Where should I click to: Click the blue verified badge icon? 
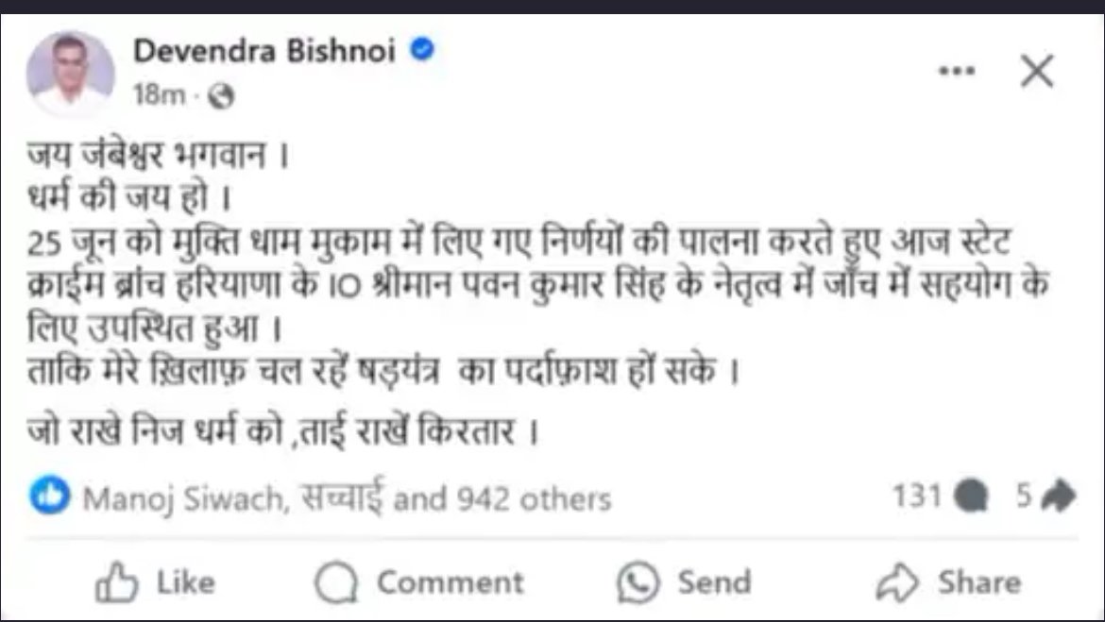[422, 51]
